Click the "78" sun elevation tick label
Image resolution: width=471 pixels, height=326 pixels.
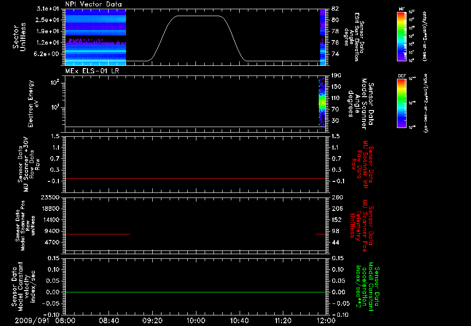click(335, 31)
